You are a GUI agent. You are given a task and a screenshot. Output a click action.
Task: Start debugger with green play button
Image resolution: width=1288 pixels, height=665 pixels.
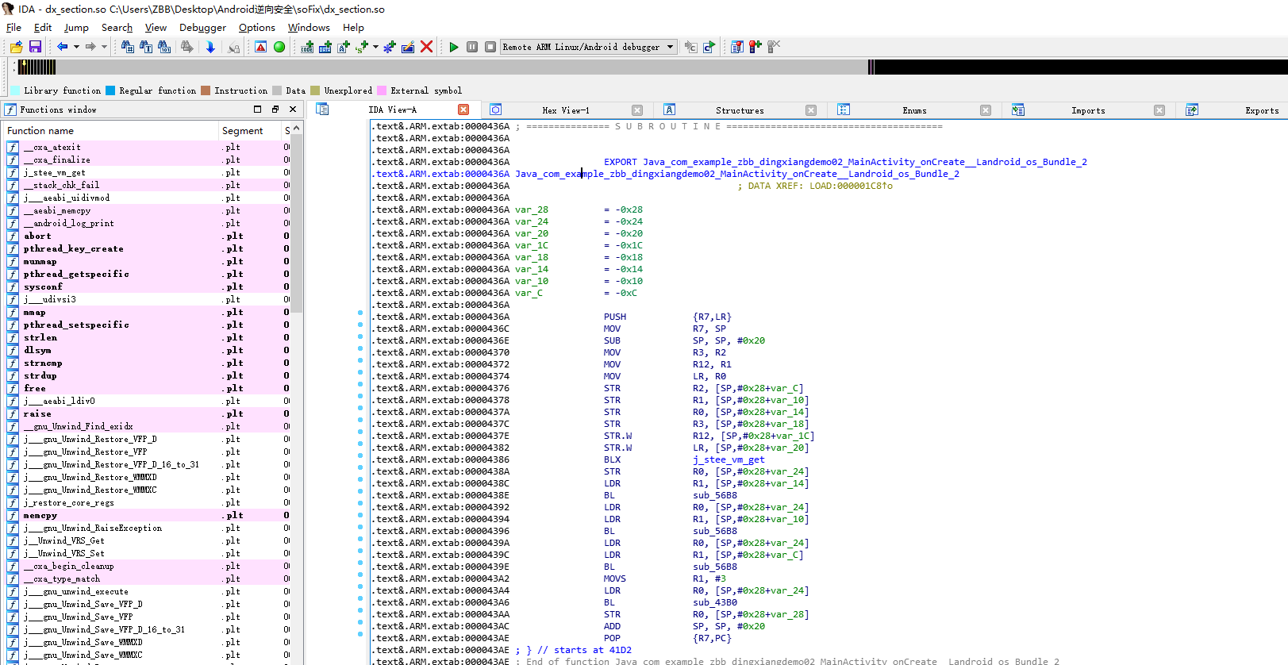tap(454, 48)
